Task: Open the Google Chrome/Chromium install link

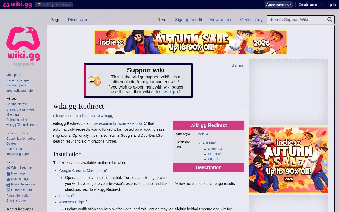Action: tap(83, 171)
